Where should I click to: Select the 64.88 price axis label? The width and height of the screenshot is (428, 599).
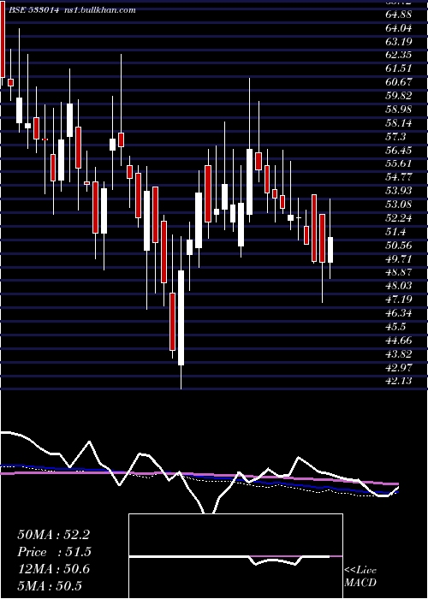tap(399, 15)
